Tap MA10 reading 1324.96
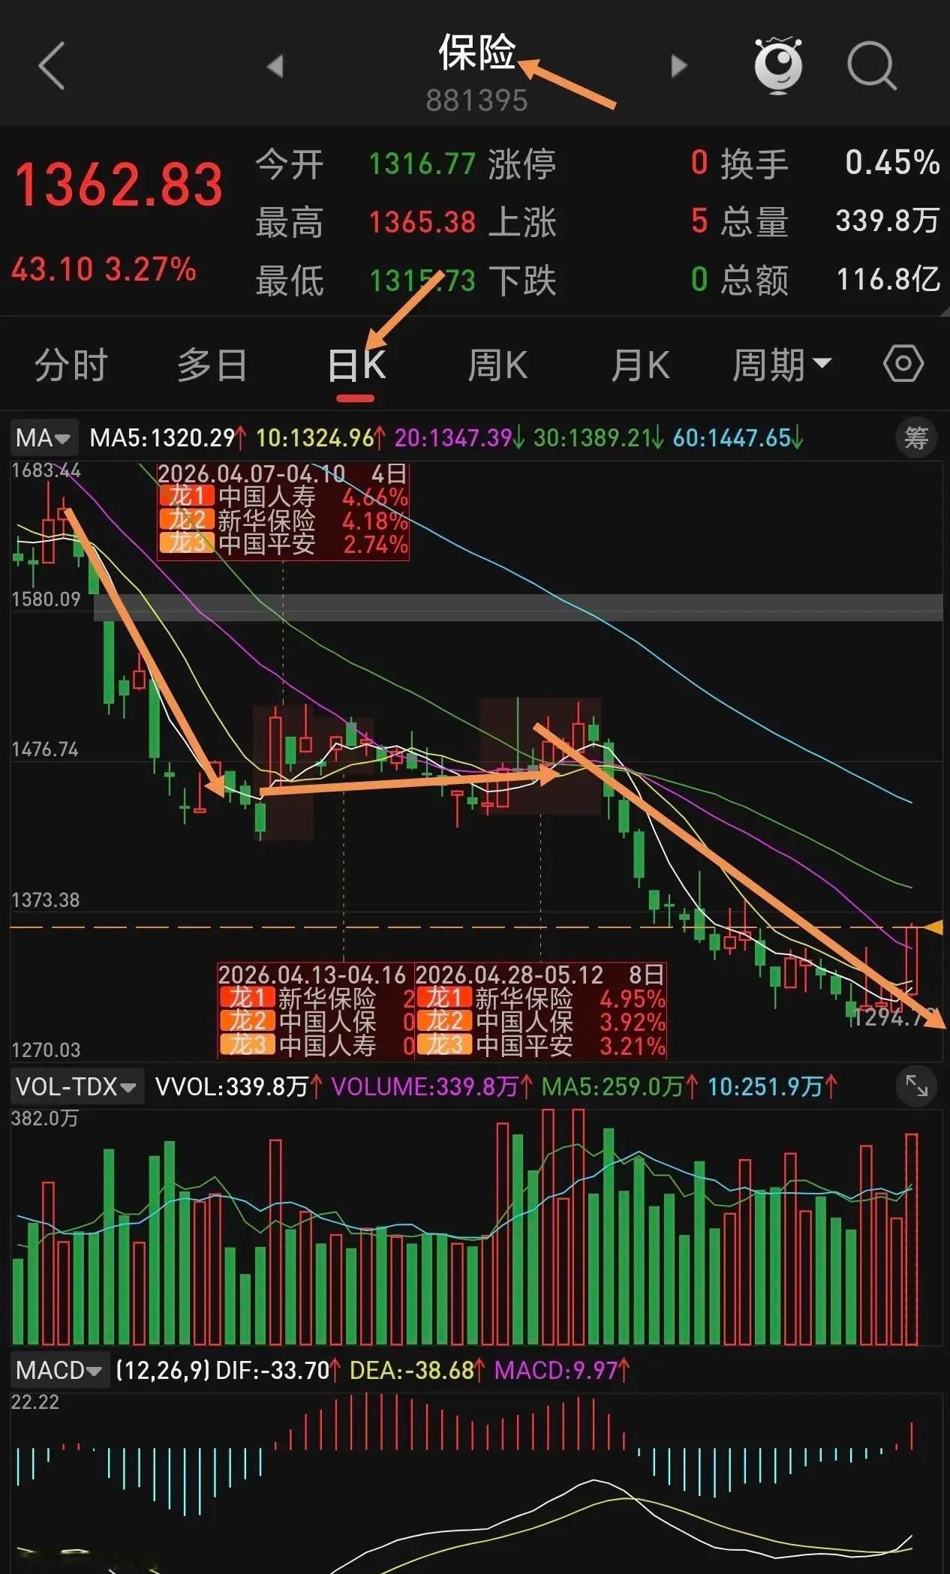The height and width of the screenshot is (1574, 950). pyautogui.click(x=321, y=437)
